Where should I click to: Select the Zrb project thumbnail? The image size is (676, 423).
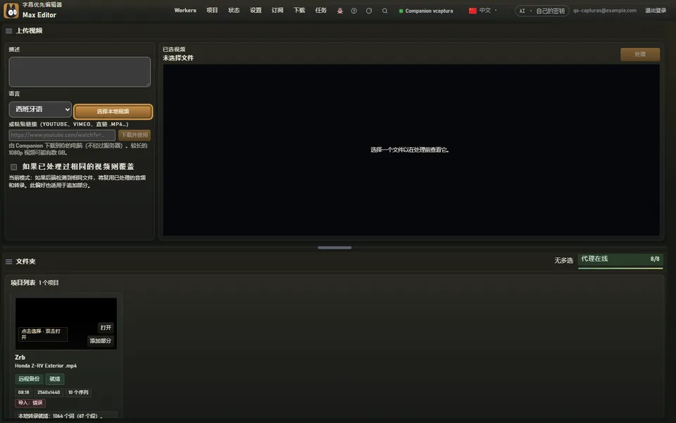click(x=66, y=324)
